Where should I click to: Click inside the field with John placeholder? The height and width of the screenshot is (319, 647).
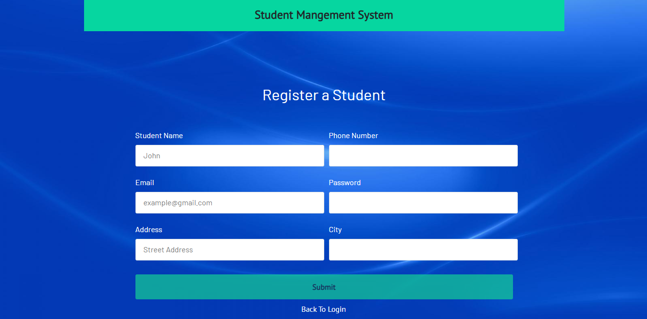point(230,155)
